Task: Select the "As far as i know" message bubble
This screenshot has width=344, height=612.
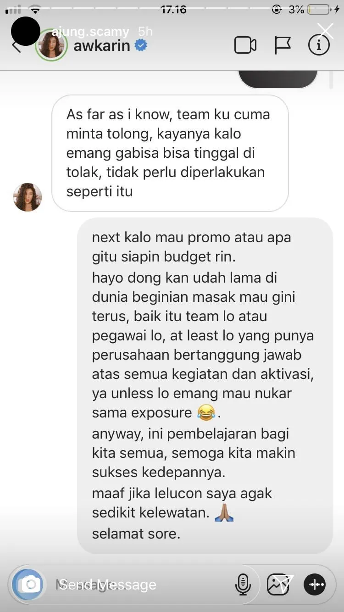Action: [x=170, y=153]
